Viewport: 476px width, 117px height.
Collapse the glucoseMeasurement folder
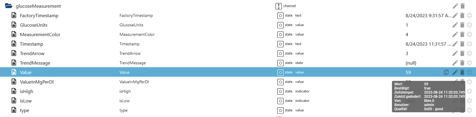9,6
